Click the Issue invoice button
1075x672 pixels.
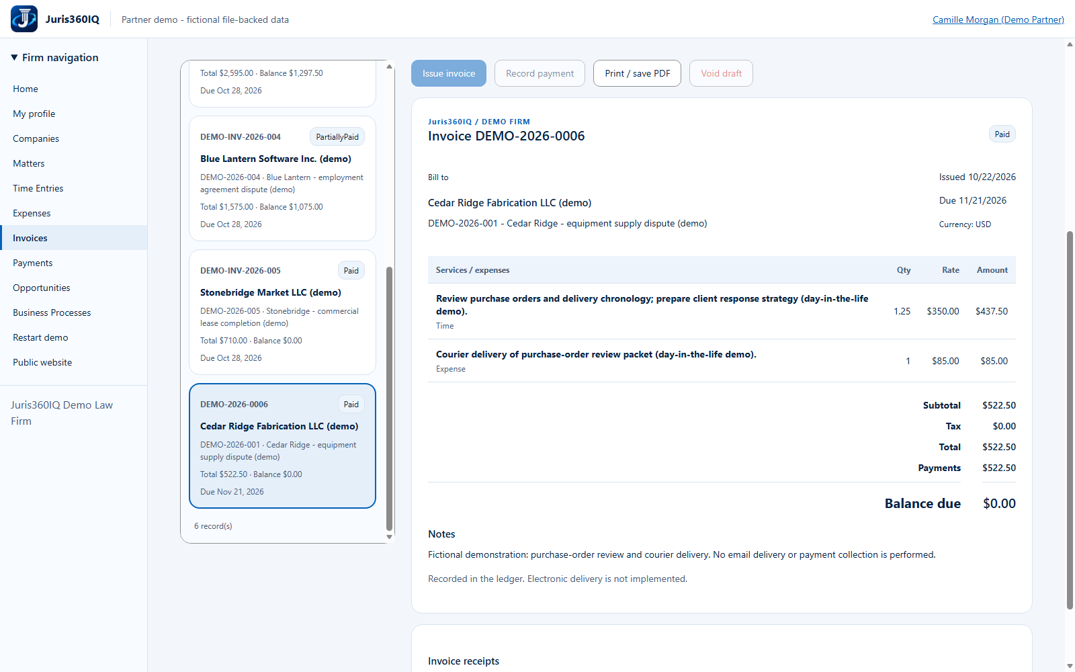tap(449, 73)
